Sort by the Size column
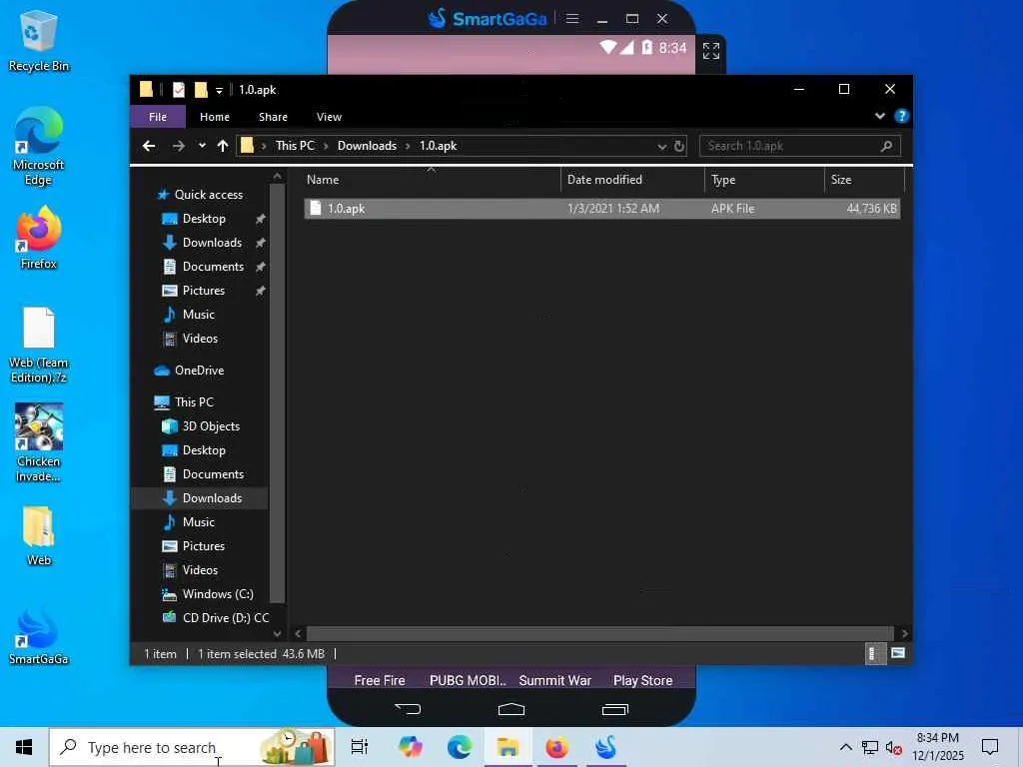1023x767 pixels. (x=864, y=180)
